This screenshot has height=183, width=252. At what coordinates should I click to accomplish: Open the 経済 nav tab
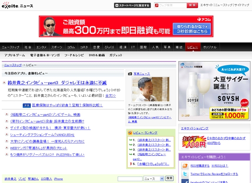123,47
